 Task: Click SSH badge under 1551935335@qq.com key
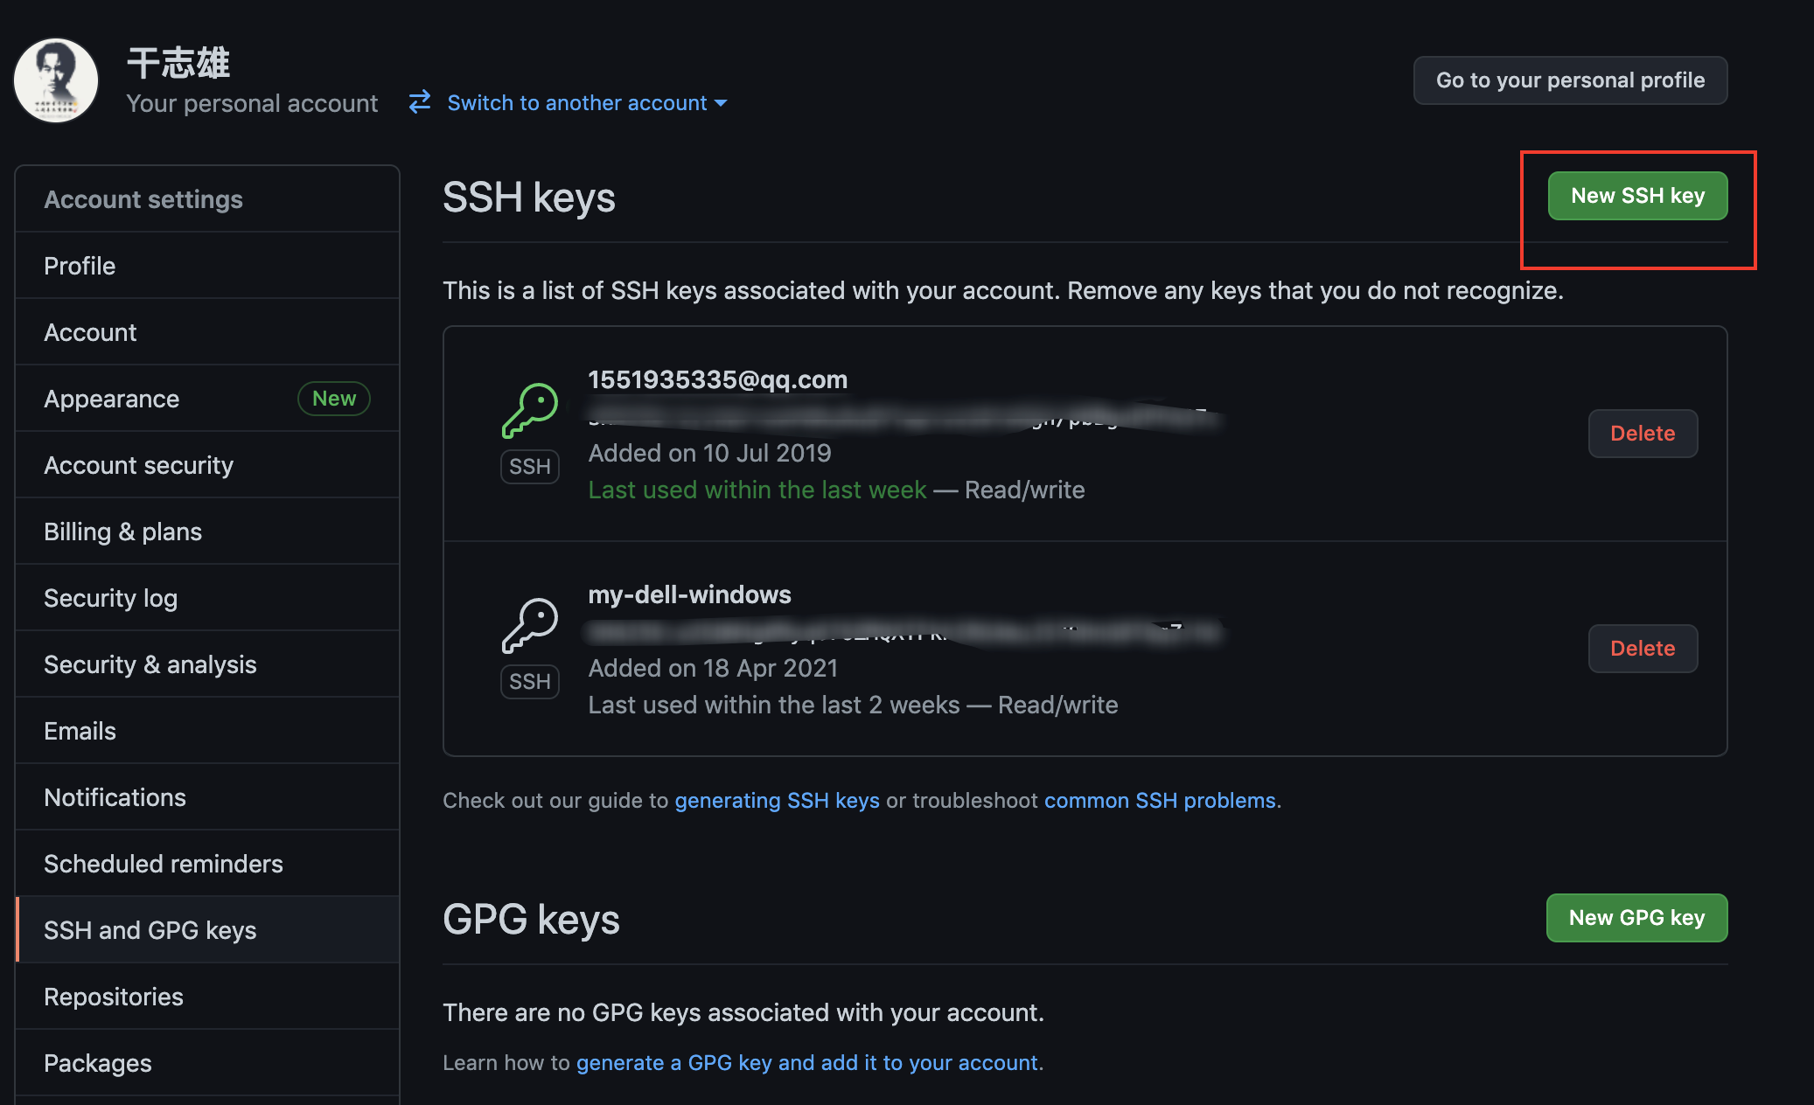point(530,466)
